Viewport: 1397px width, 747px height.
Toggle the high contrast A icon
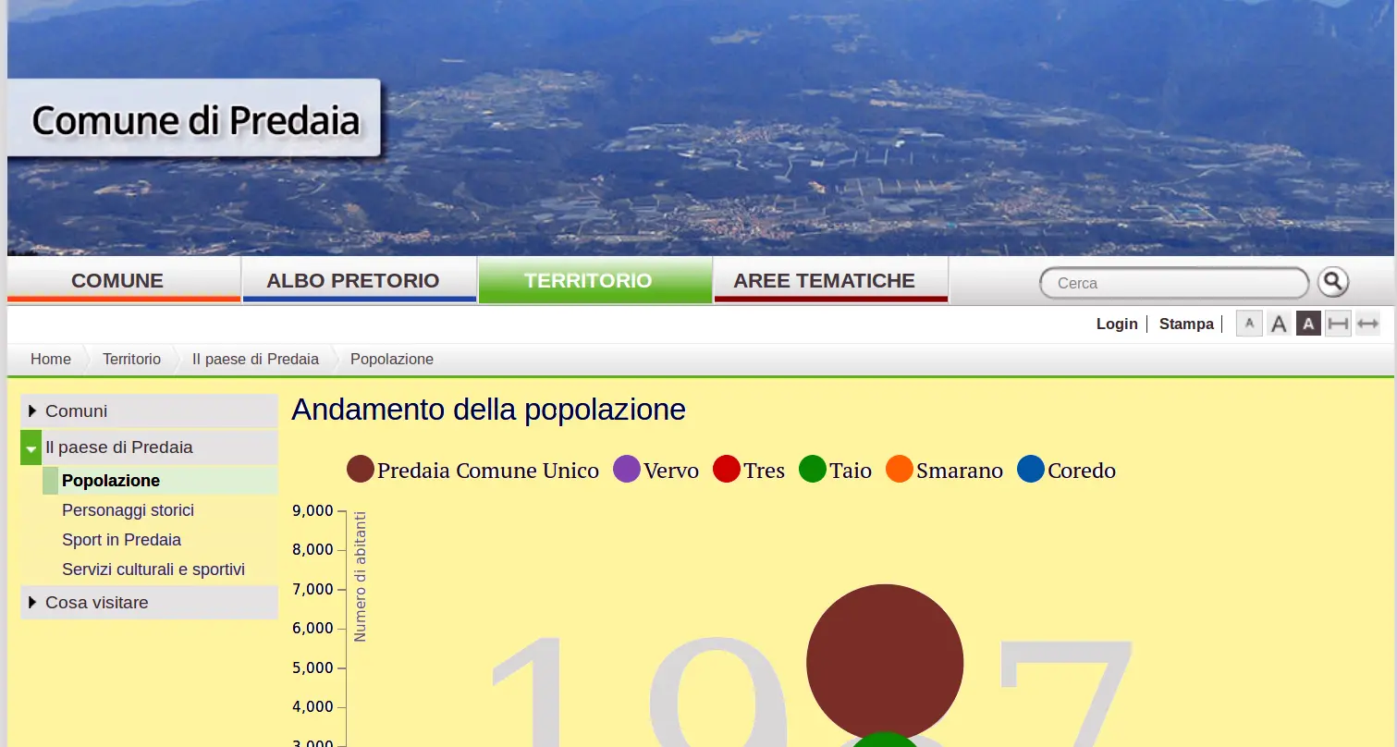(1308, 324)
